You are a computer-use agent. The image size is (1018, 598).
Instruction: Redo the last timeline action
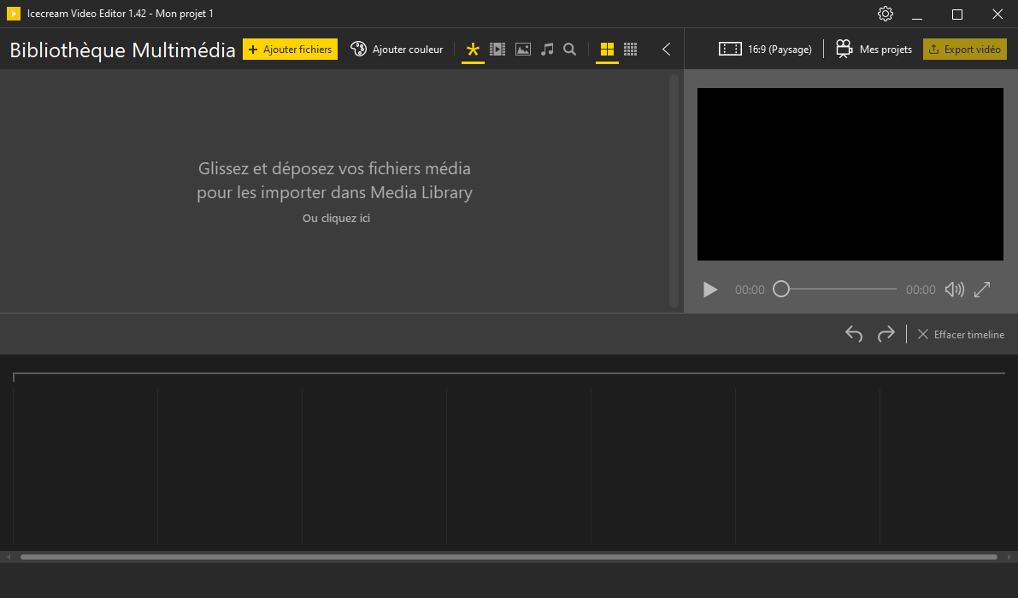[x=886, y=334]
